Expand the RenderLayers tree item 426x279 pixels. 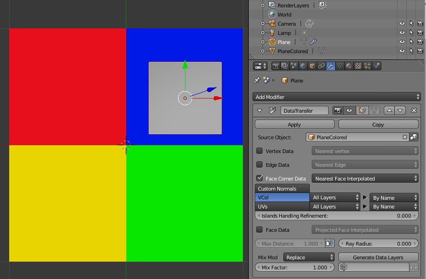(263, 5)
